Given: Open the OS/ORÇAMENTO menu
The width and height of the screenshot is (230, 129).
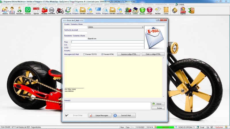Looking at the screenshot, I should [x=82, y=5].
